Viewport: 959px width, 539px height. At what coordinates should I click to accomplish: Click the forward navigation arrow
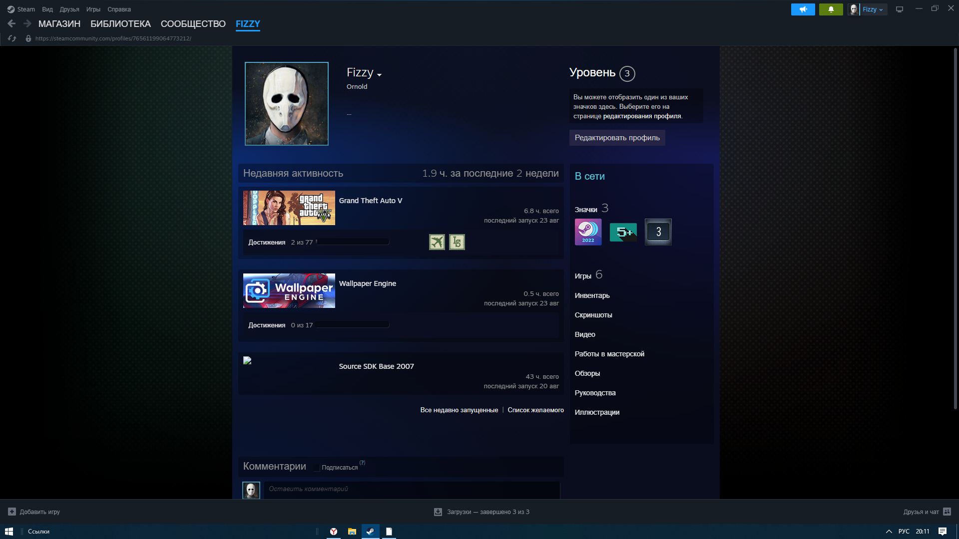point(27,23)
